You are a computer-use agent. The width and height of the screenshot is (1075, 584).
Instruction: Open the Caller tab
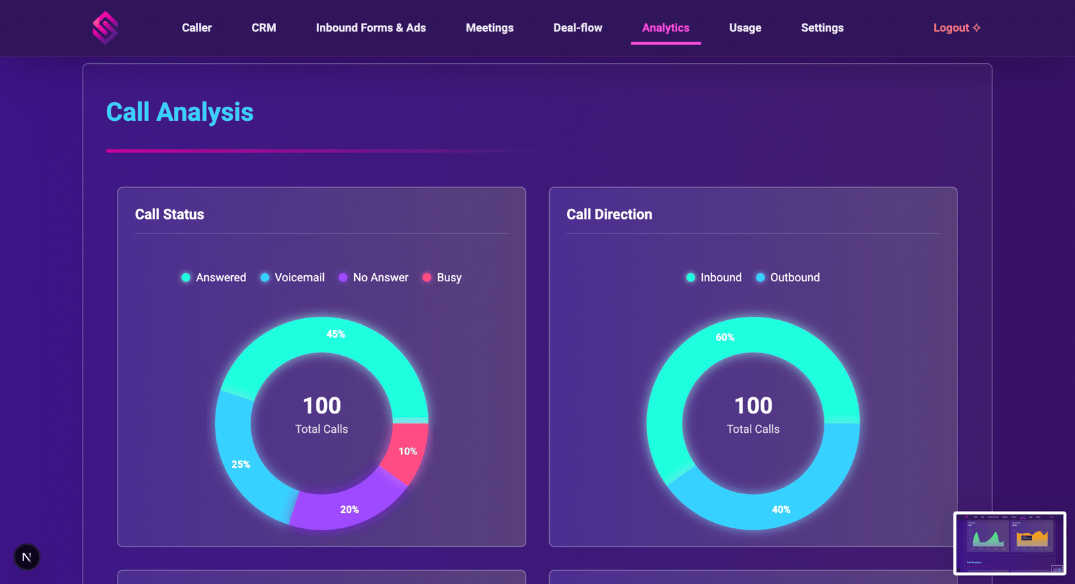pos(197,28)
